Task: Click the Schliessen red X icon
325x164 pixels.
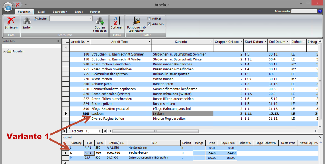Action: [x=11, y=20]
